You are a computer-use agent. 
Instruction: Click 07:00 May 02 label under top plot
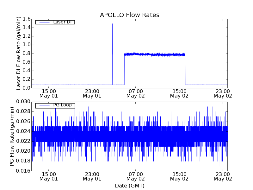pos(136,93)
